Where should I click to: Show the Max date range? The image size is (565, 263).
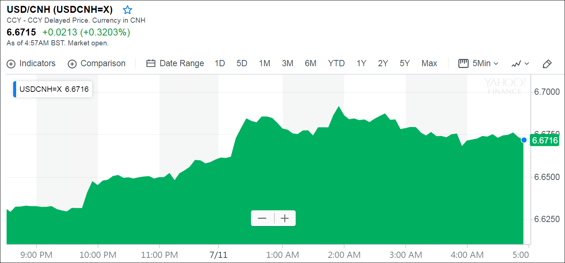click(x=429, y=63)
